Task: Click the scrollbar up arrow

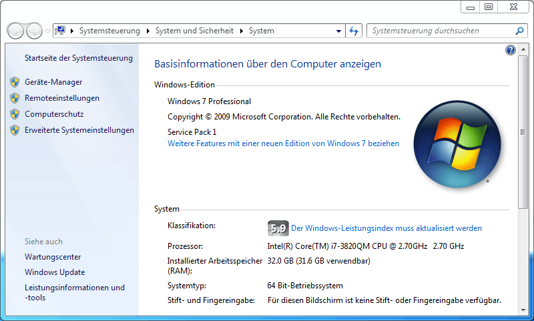Action: pyautogui.click(x=523, y=50)
